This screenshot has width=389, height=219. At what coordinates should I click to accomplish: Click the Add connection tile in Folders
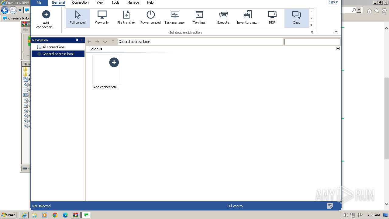[x=107, y=72]
